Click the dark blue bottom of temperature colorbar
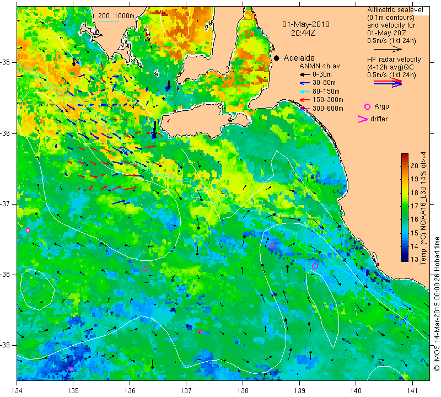Image resolution: width=441 pixels, height=397 pixels. (405, 259)
